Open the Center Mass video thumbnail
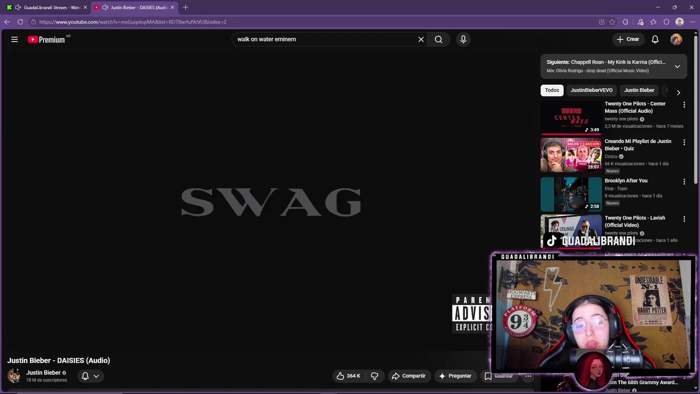The height and width of the screenshot is (394, 700). (x=571, y=117)
